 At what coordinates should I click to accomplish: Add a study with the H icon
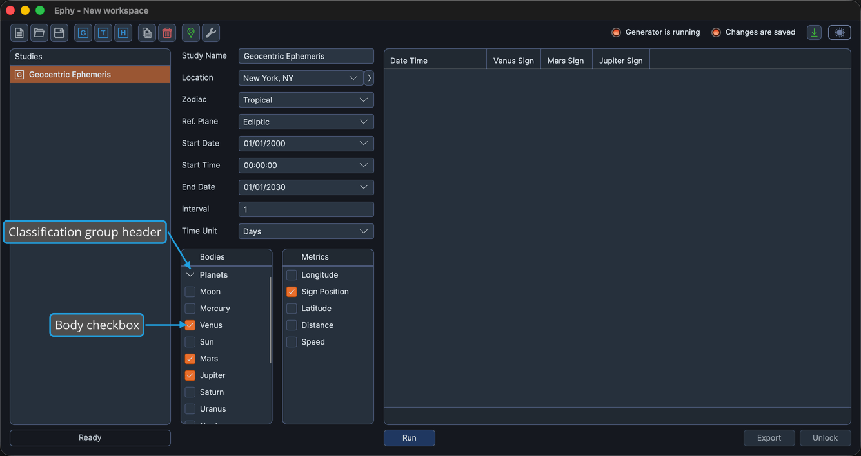pyautogui.click(x=123, y=33)
